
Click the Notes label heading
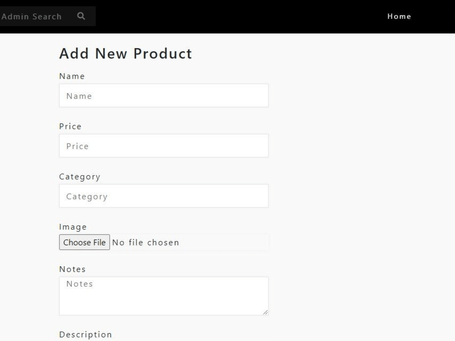pyautogui.click(x=72, y=269)
